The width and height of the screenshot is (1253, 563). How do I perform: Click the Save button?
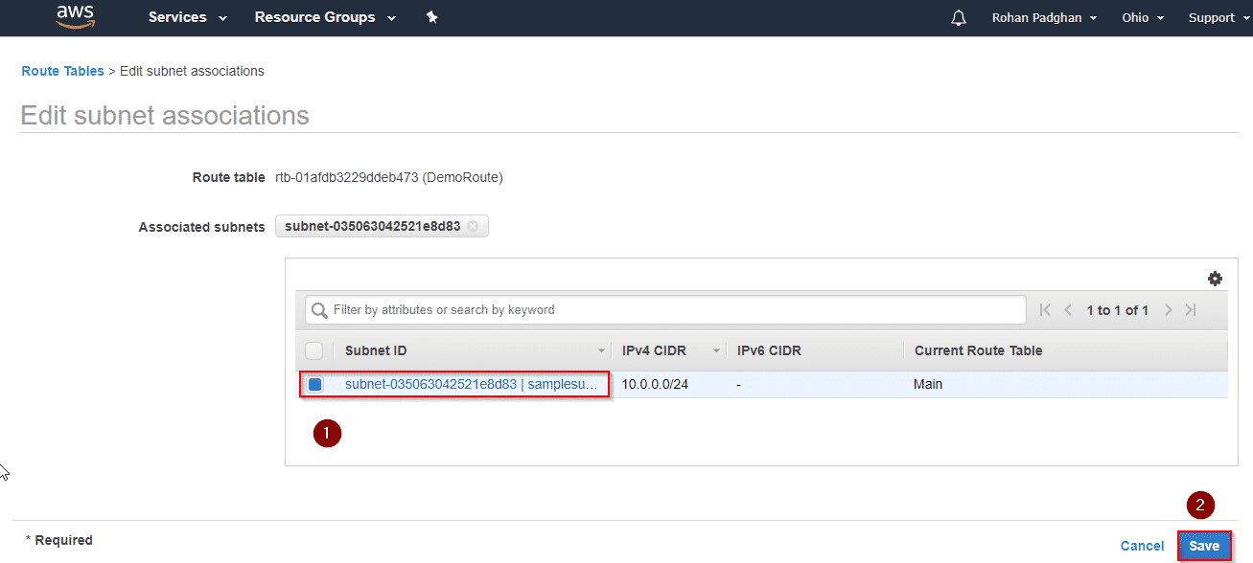1204,546
